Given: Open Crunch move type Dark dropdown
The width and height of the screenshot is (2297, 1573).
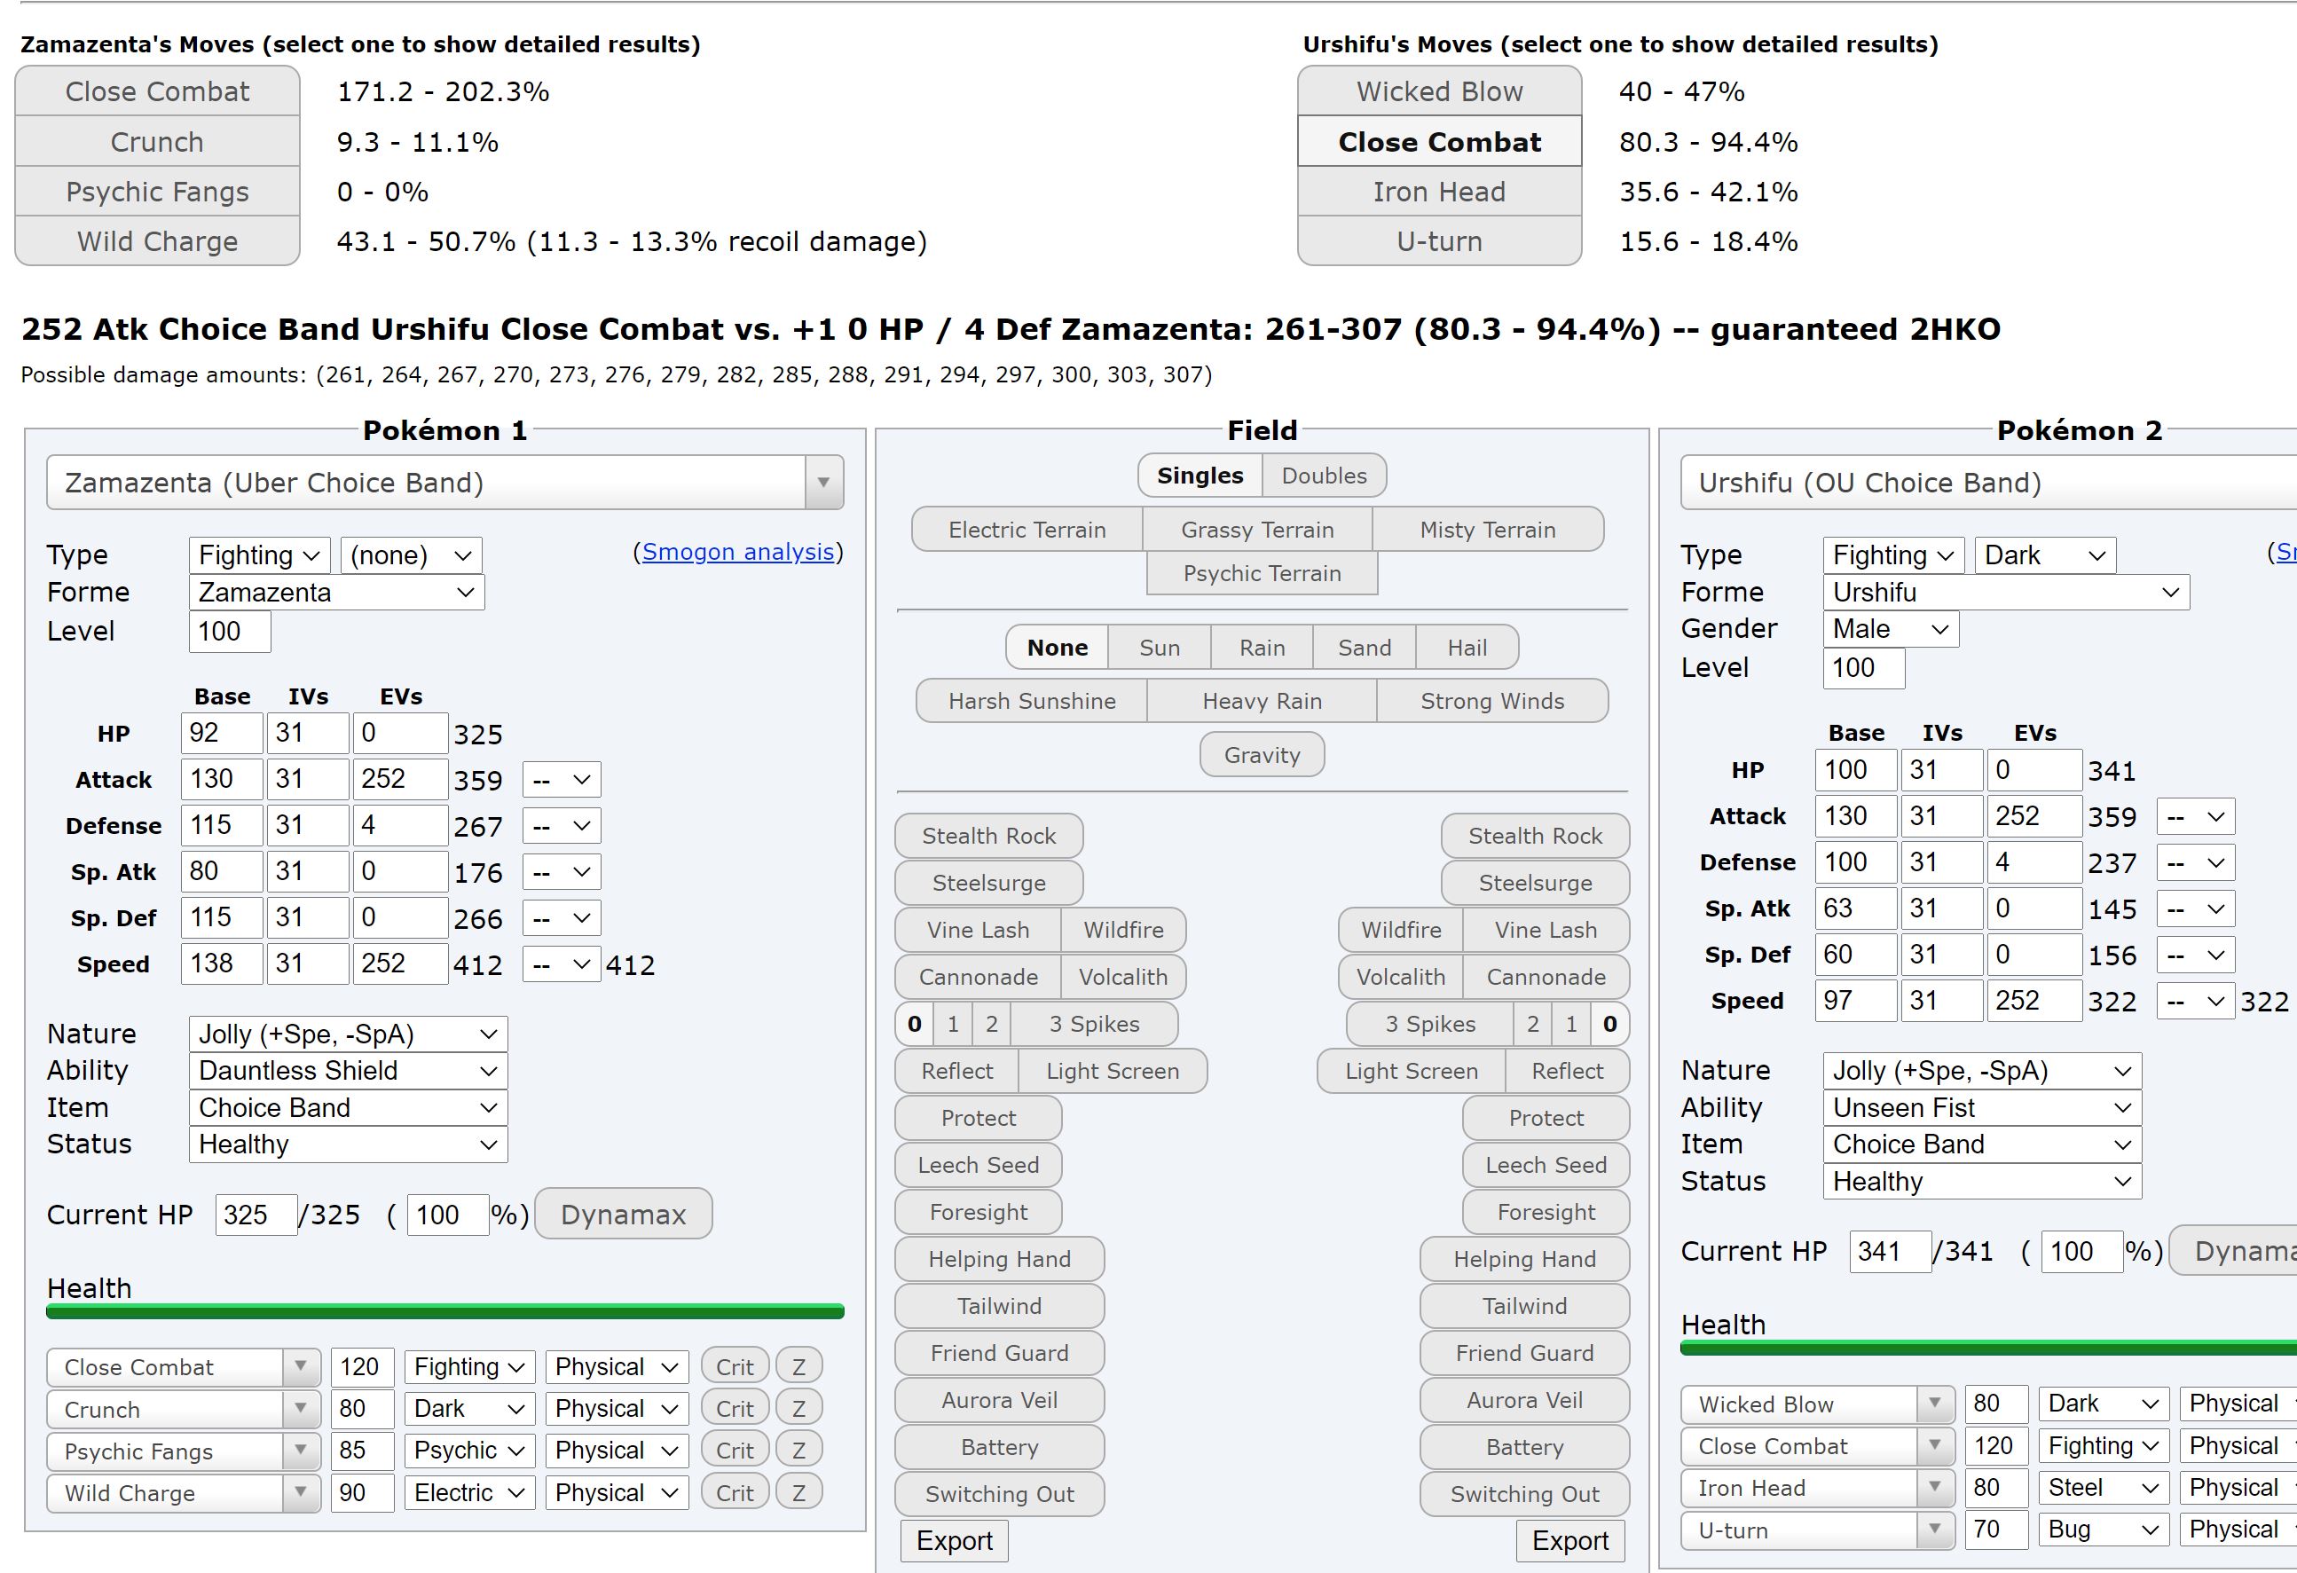Looking at the screenshot, I should click(x=469, y=1408).
